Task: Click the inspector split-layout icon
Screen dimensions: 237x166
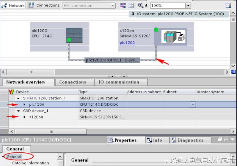Action: (226, 140)
